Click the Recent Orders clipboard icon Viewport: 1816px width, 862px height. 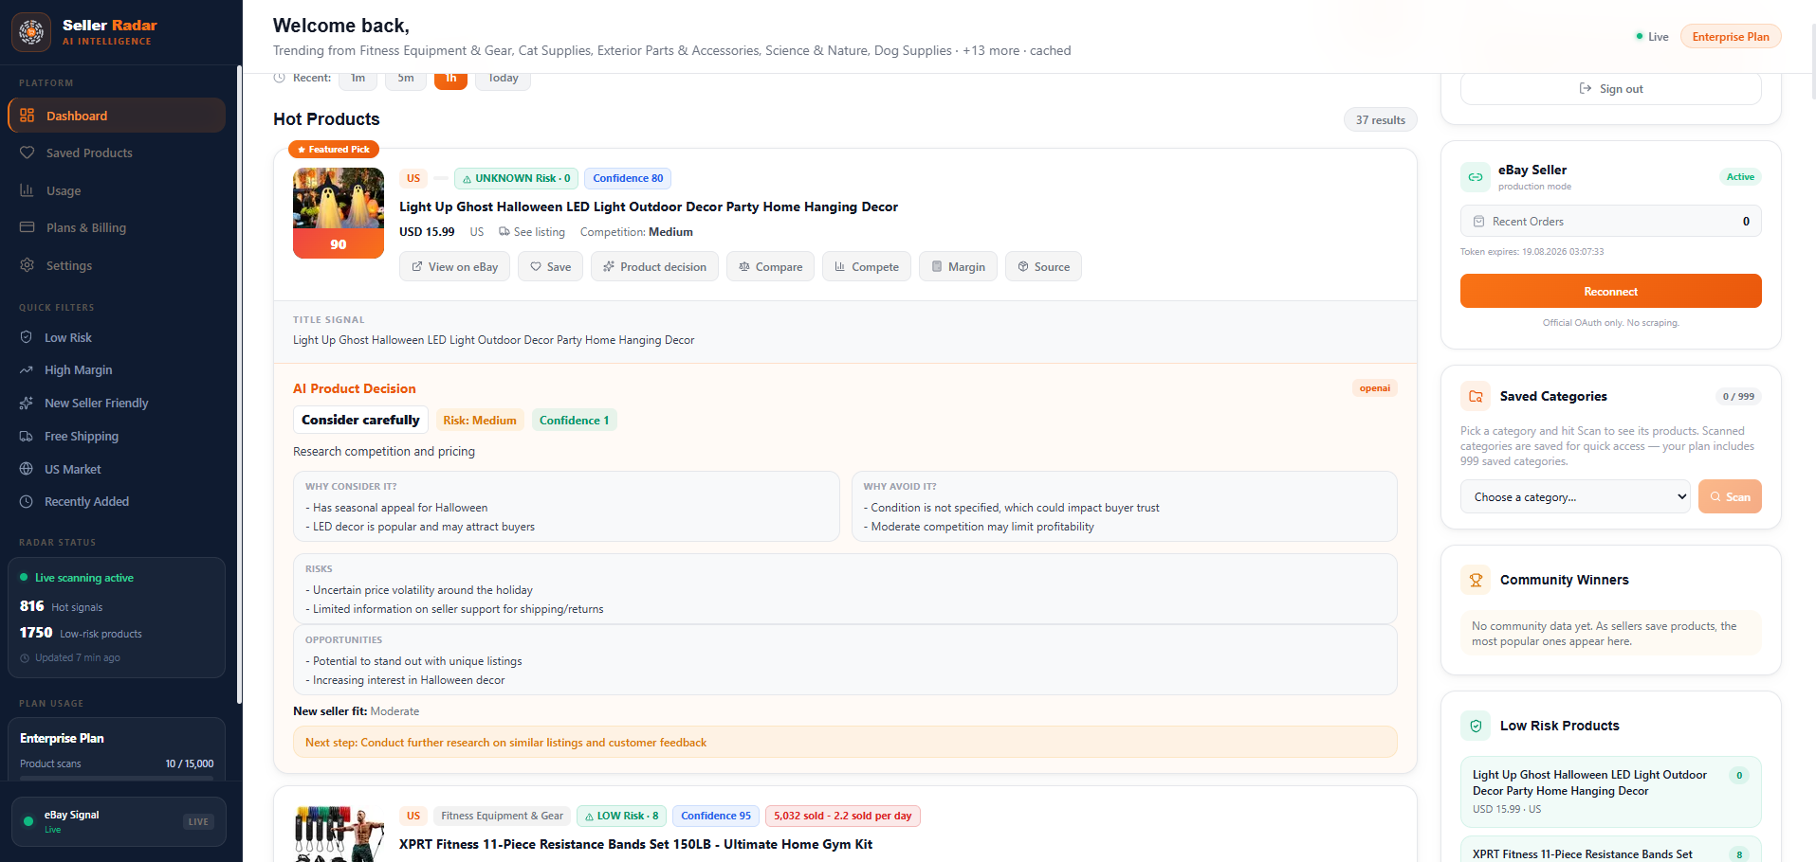[x=1478, y=222]
